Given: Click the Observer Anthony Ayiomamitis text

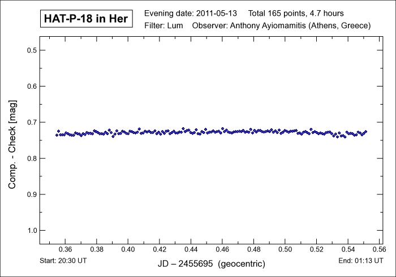Looking at the screenshot, I should click(282, 26).
